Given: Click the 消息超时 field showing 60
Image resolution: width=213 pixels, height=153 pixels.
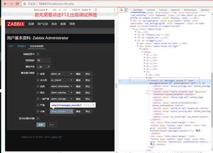Looking at the screenshot, I should click(x=43, y=60).
